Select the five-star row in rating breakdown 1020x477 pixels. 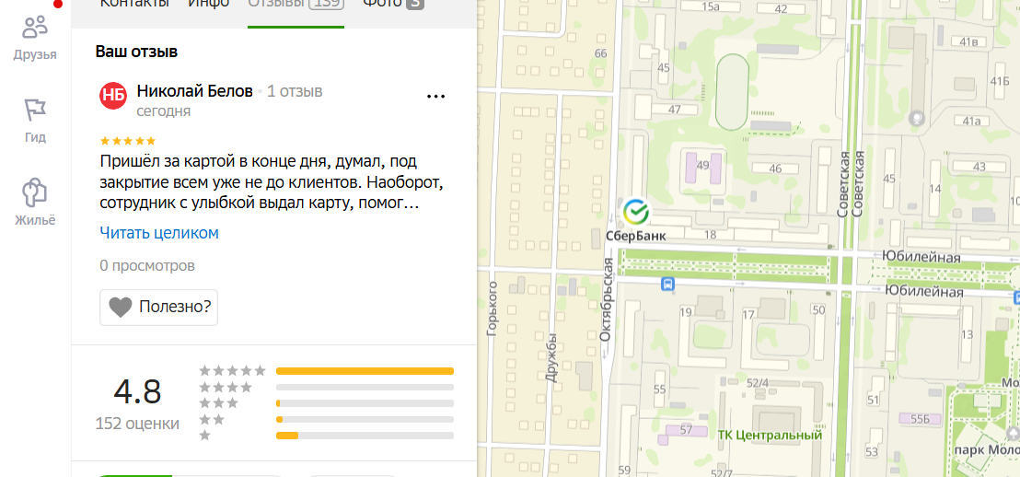point(326,371)
